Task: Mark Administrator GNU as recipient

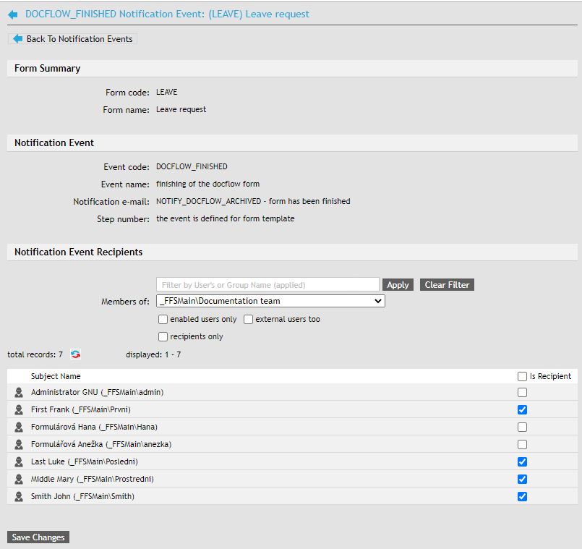Action: pos(523,393)
